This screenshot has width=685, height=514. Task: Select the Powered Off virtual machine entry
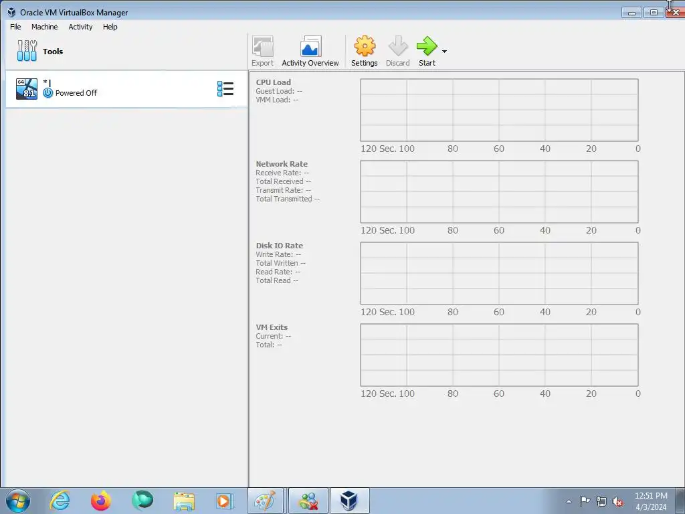tap(126, 89)
